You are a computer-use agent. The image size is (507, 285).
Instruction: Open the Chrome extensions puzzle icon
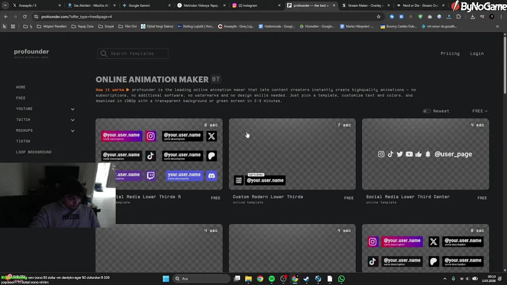(459, 17)
